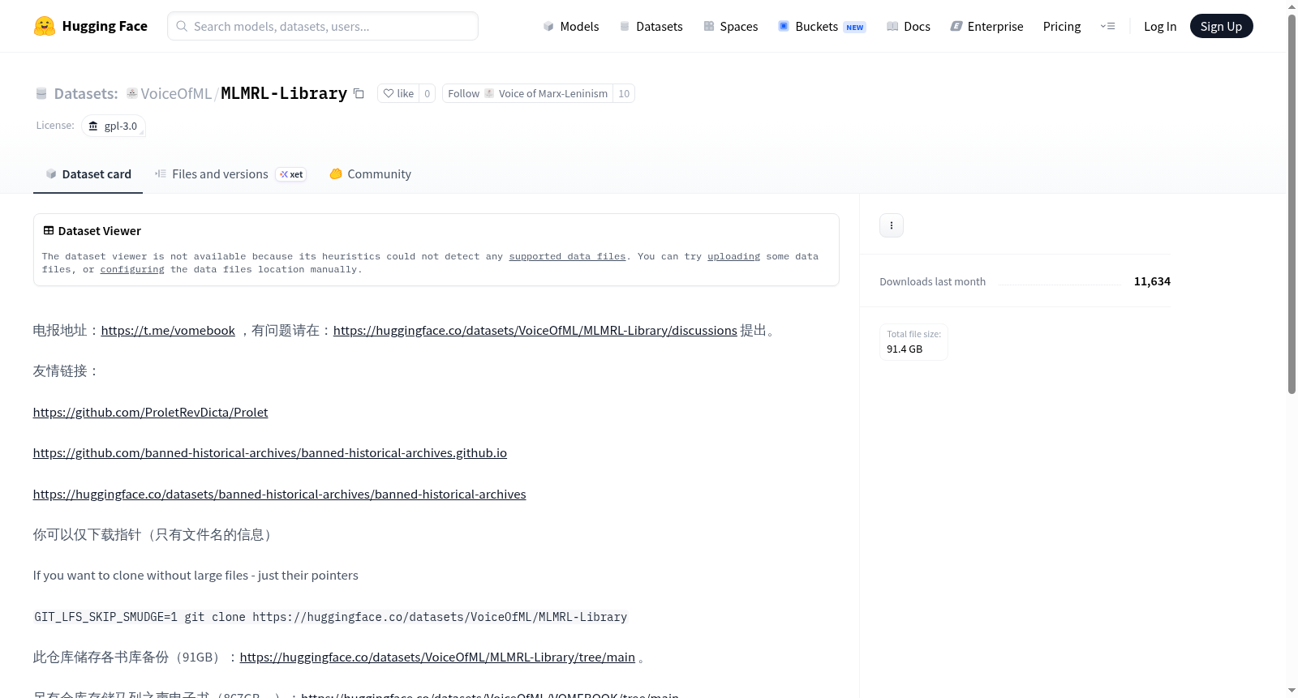Click the gpl-3.0 license tag
This screenshot has width=1298, height=698.
pyautogui.click(x=114, y=126)
